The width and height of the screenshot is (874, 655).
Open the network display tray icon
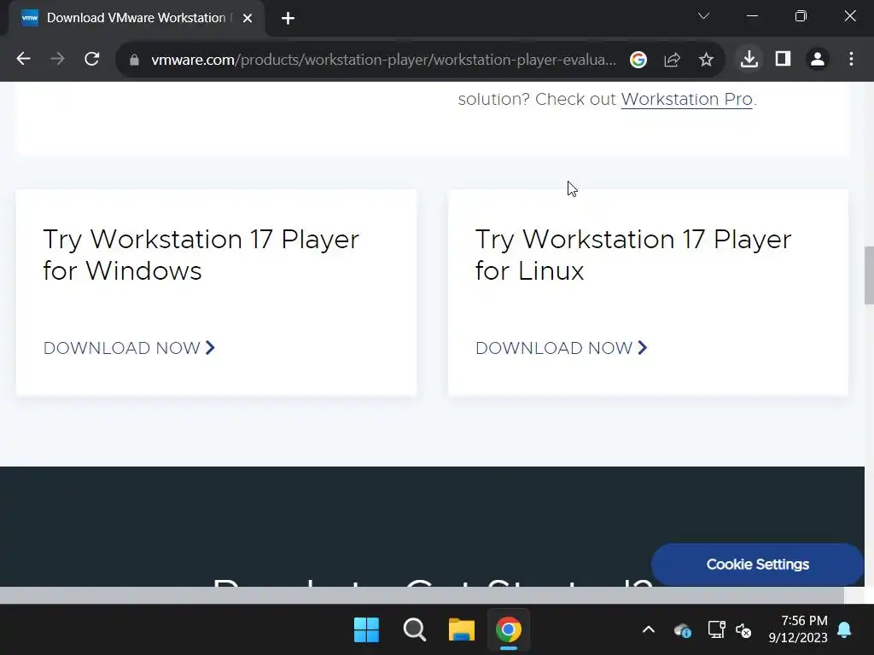pos(716,630)
